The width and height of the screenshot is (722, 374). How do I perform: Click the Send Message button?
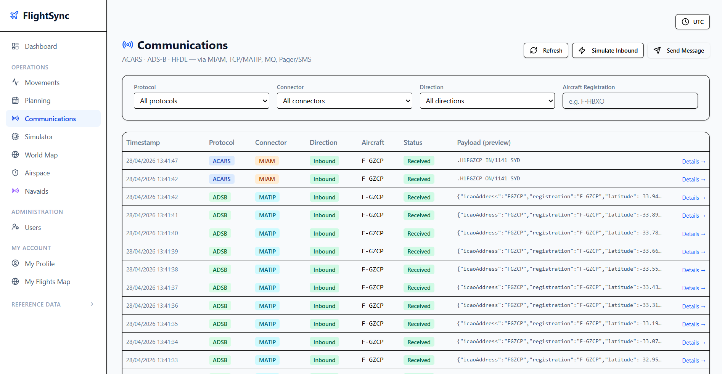[679, 50]
